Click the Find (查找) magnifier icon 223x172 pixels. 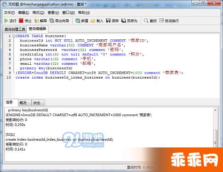(146, 21)
